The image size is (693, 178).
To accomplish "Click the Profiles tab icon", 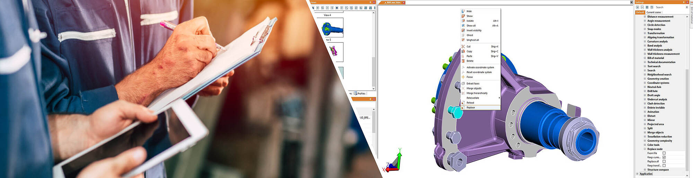I will pos(356,94).
